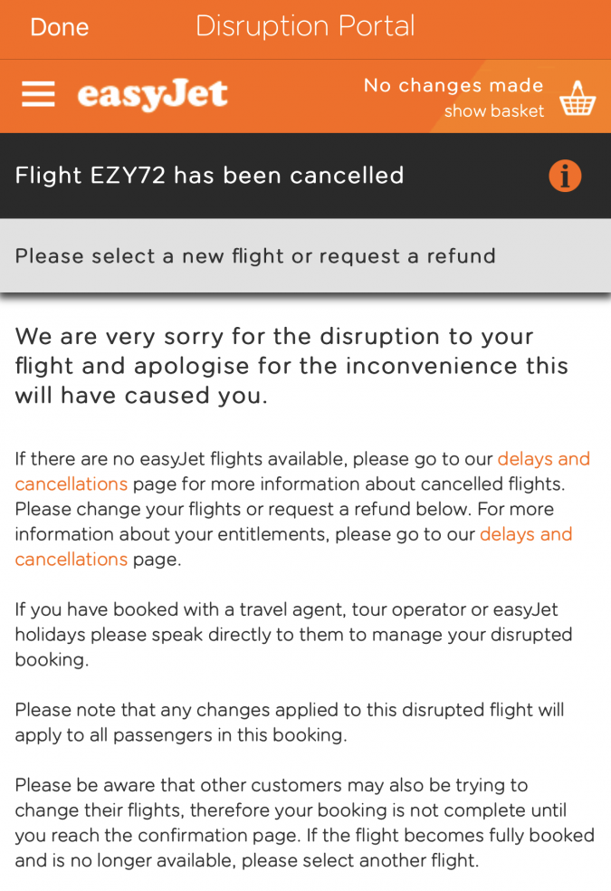The image size is (611, 891).
Task: Click the easyJet logo
Action: pos(152,95)
